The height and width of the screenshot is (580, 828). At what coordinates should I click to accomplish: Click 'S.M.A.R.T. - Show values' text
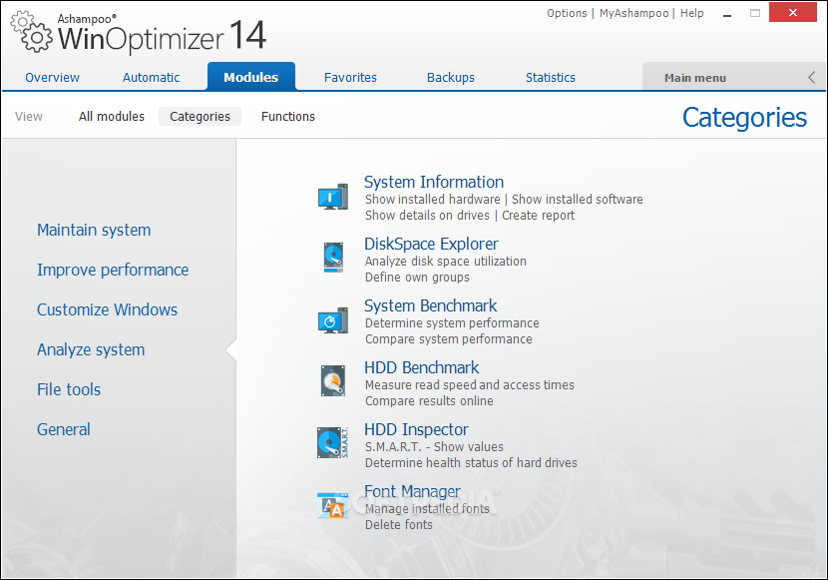click(x=434, y=447)
